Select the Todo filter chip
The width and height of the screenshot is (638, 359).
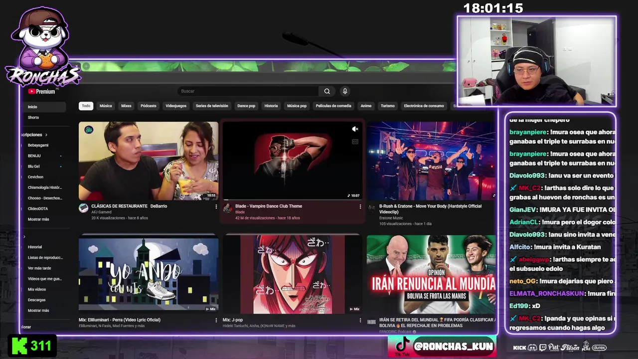86,106
